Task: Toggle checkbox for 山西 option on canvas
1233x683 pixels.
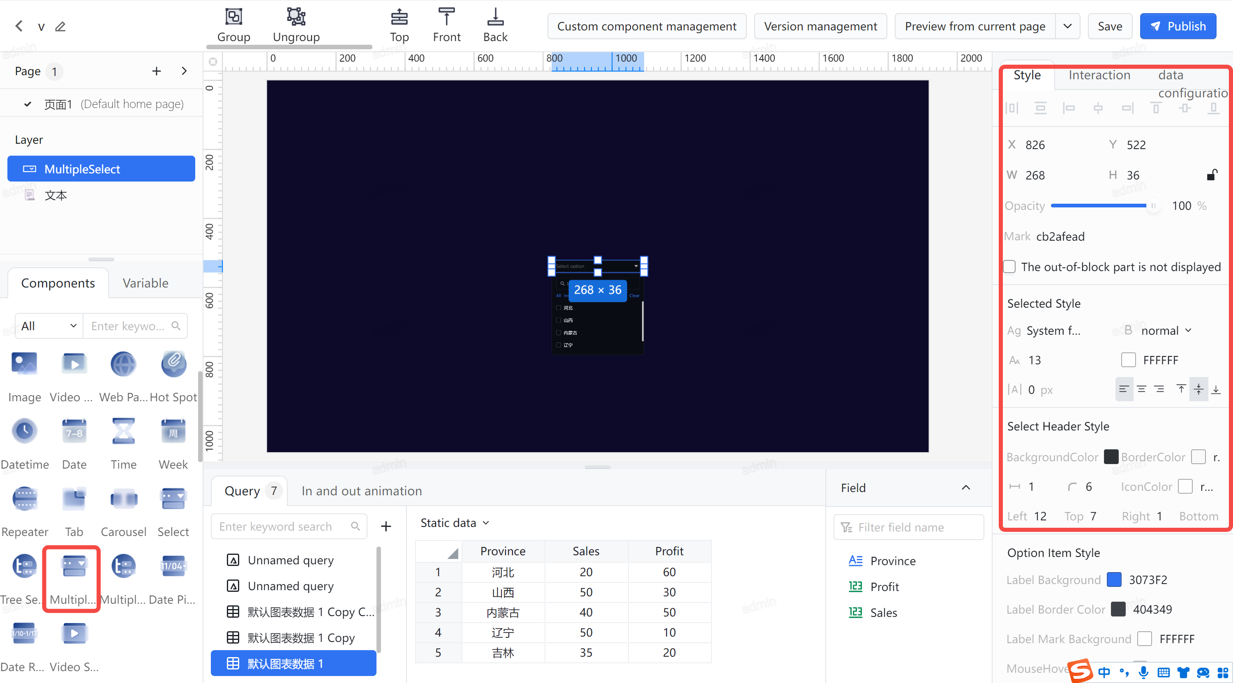Action: click(x=558, y=320)
